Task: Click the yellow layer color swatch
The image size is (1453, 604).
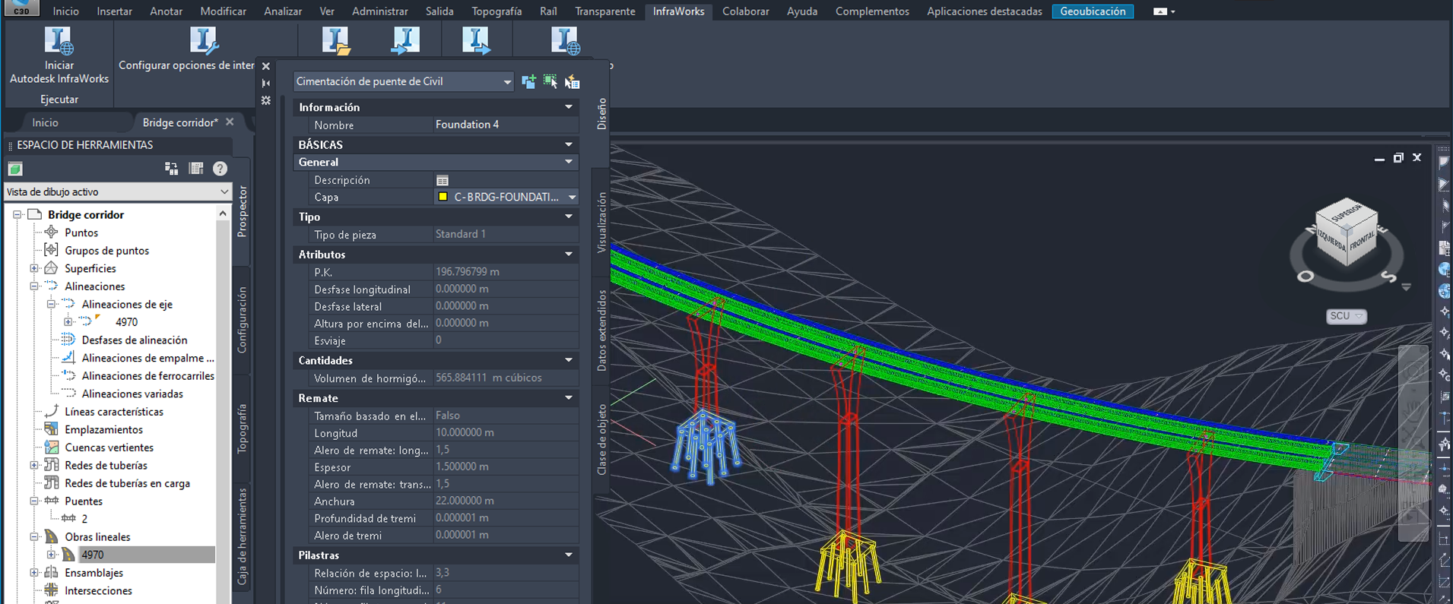Action: pos(443,198)
